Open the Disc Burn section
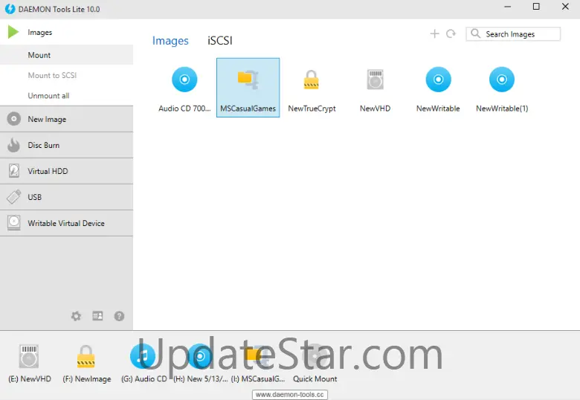 pyautogui.click(x=67, y=145)
